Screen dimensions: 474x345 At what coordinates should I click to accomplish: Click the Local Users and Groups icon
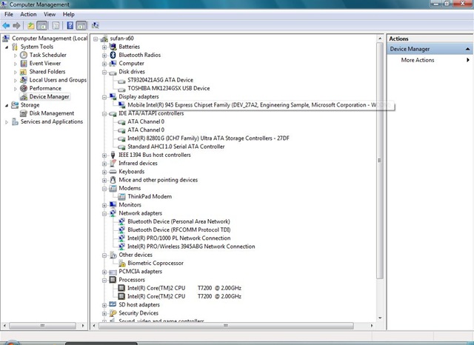(24, 80)
